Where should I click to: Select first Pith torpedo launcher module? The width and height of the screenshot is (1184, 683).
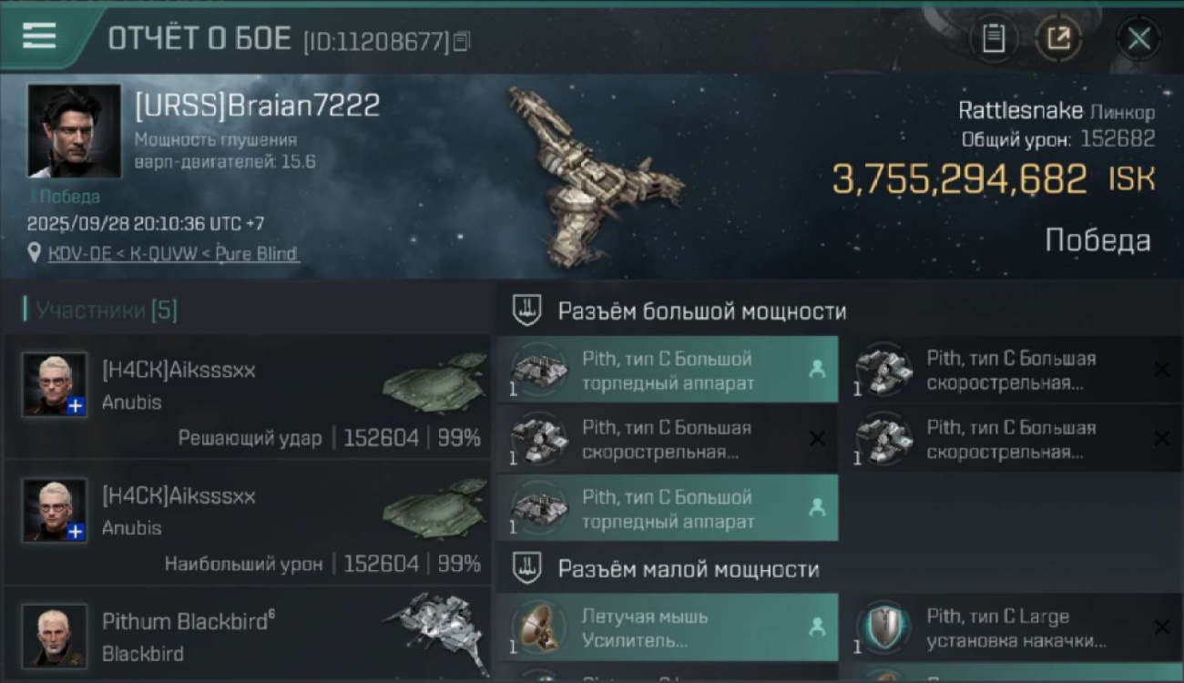[668, 370]
